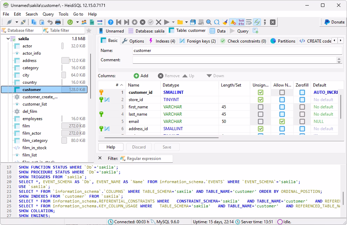Click the Copy toolbar icon
Viewport: 347px width, 225px height.
coord(34,22)
